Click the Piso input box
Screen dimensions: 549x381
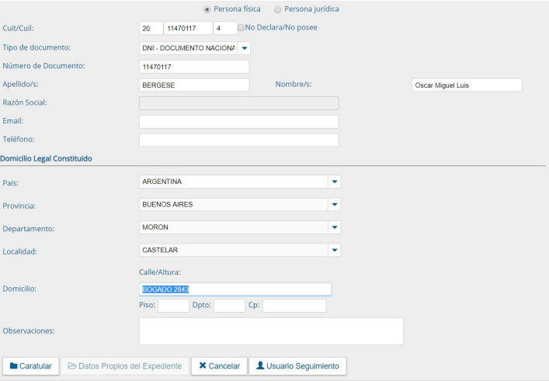[x=173, y=306]
